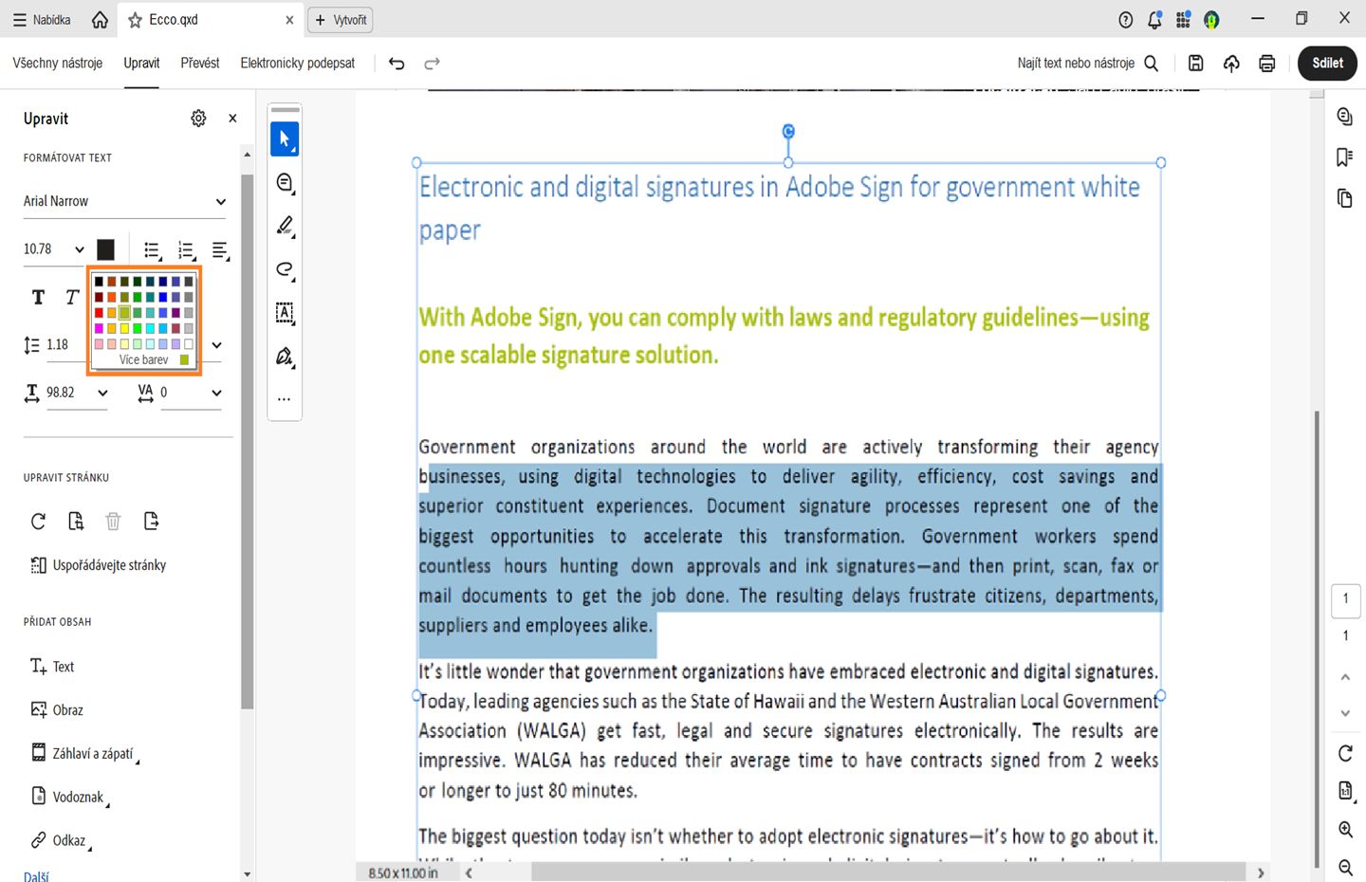Toggle bold formatting with the T icon
Image resolution: width=1366 pixels, height=882 pixels.
click(x=38, y=297)
